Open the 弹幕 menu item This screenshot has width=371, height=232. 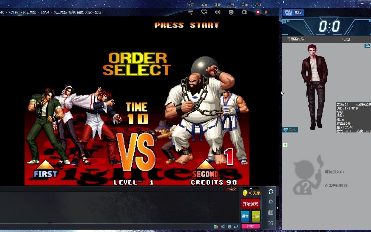[191, 5]
